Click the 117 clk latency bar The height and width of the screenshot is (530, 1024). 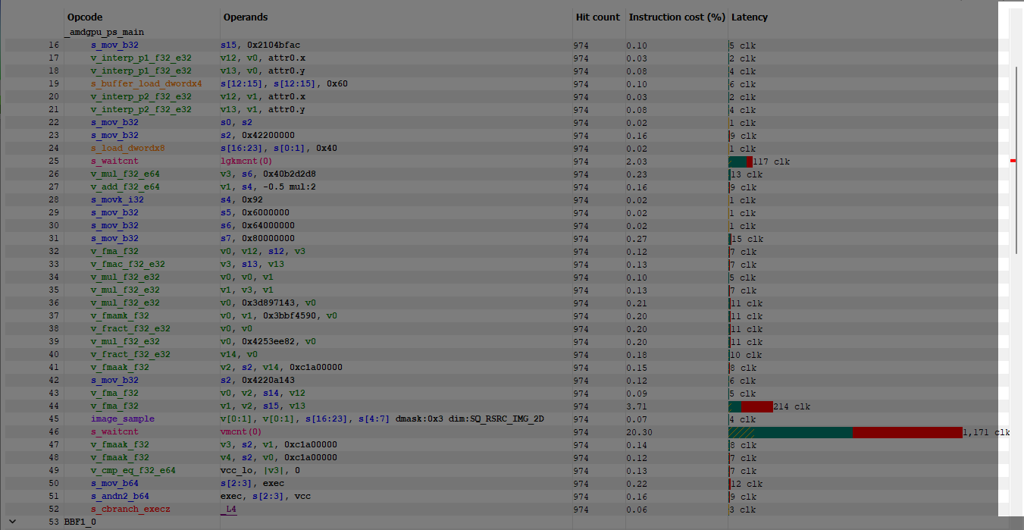pyautogui.click(x=741, y=162)
